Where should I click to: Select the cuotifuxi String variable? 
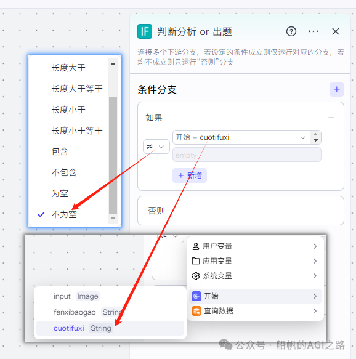(x=110, y=328)
